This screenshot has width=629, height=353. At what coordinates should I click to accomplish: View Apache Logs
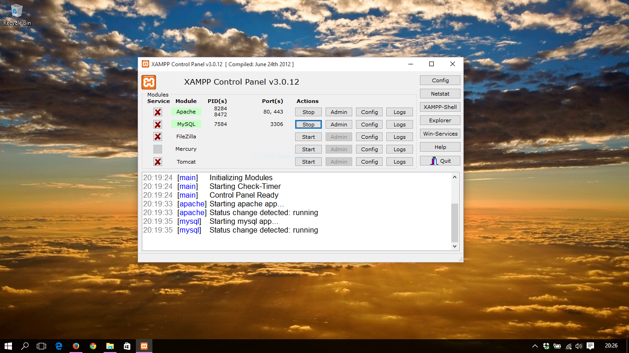(400, 112)
